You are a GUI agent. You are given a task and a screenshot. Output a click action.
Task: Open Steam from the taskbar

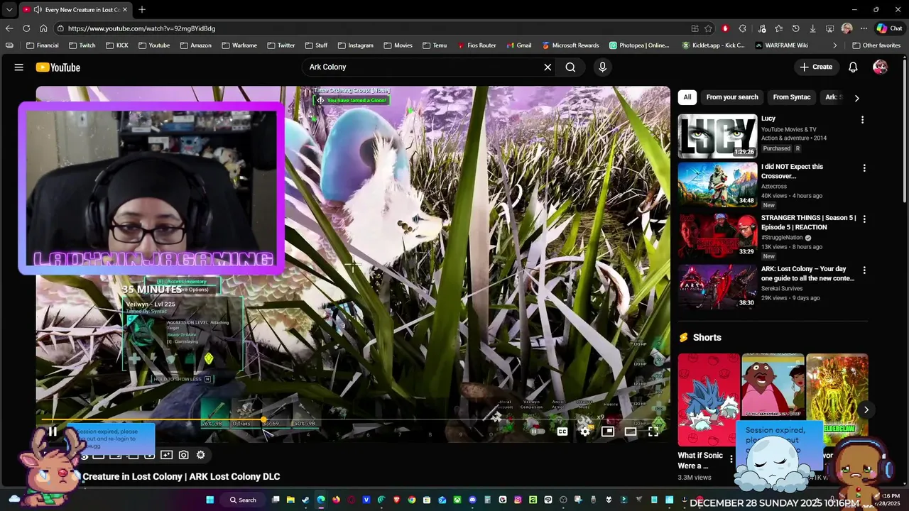coord(305,500)
